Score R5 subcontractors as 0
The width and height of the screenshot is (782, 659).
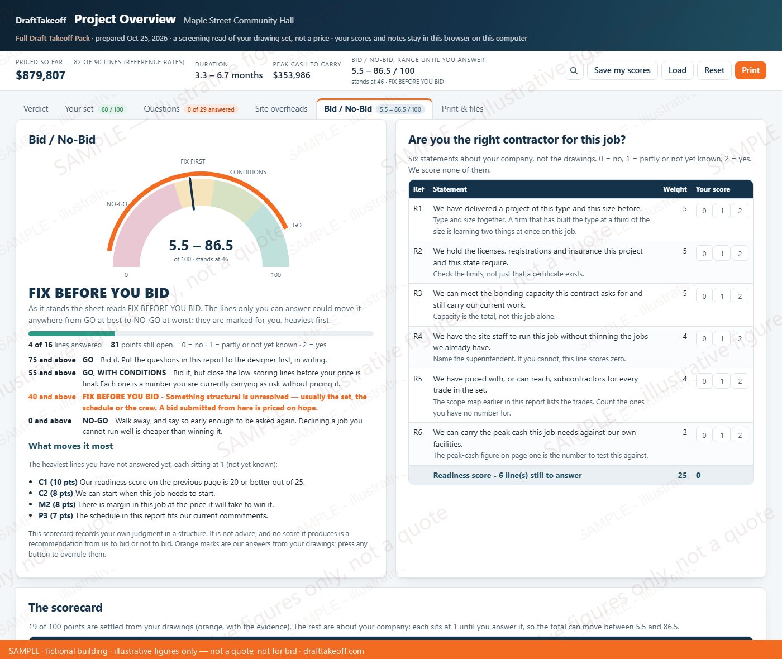(x=704, y=381)
